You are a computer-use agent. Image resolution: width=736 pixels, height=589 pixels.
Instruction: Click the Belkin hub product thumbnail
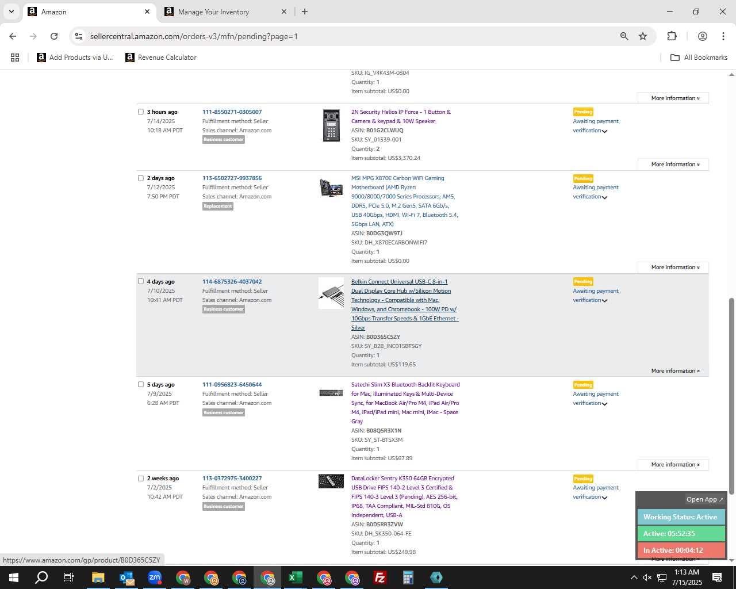(x=331, y=293)
